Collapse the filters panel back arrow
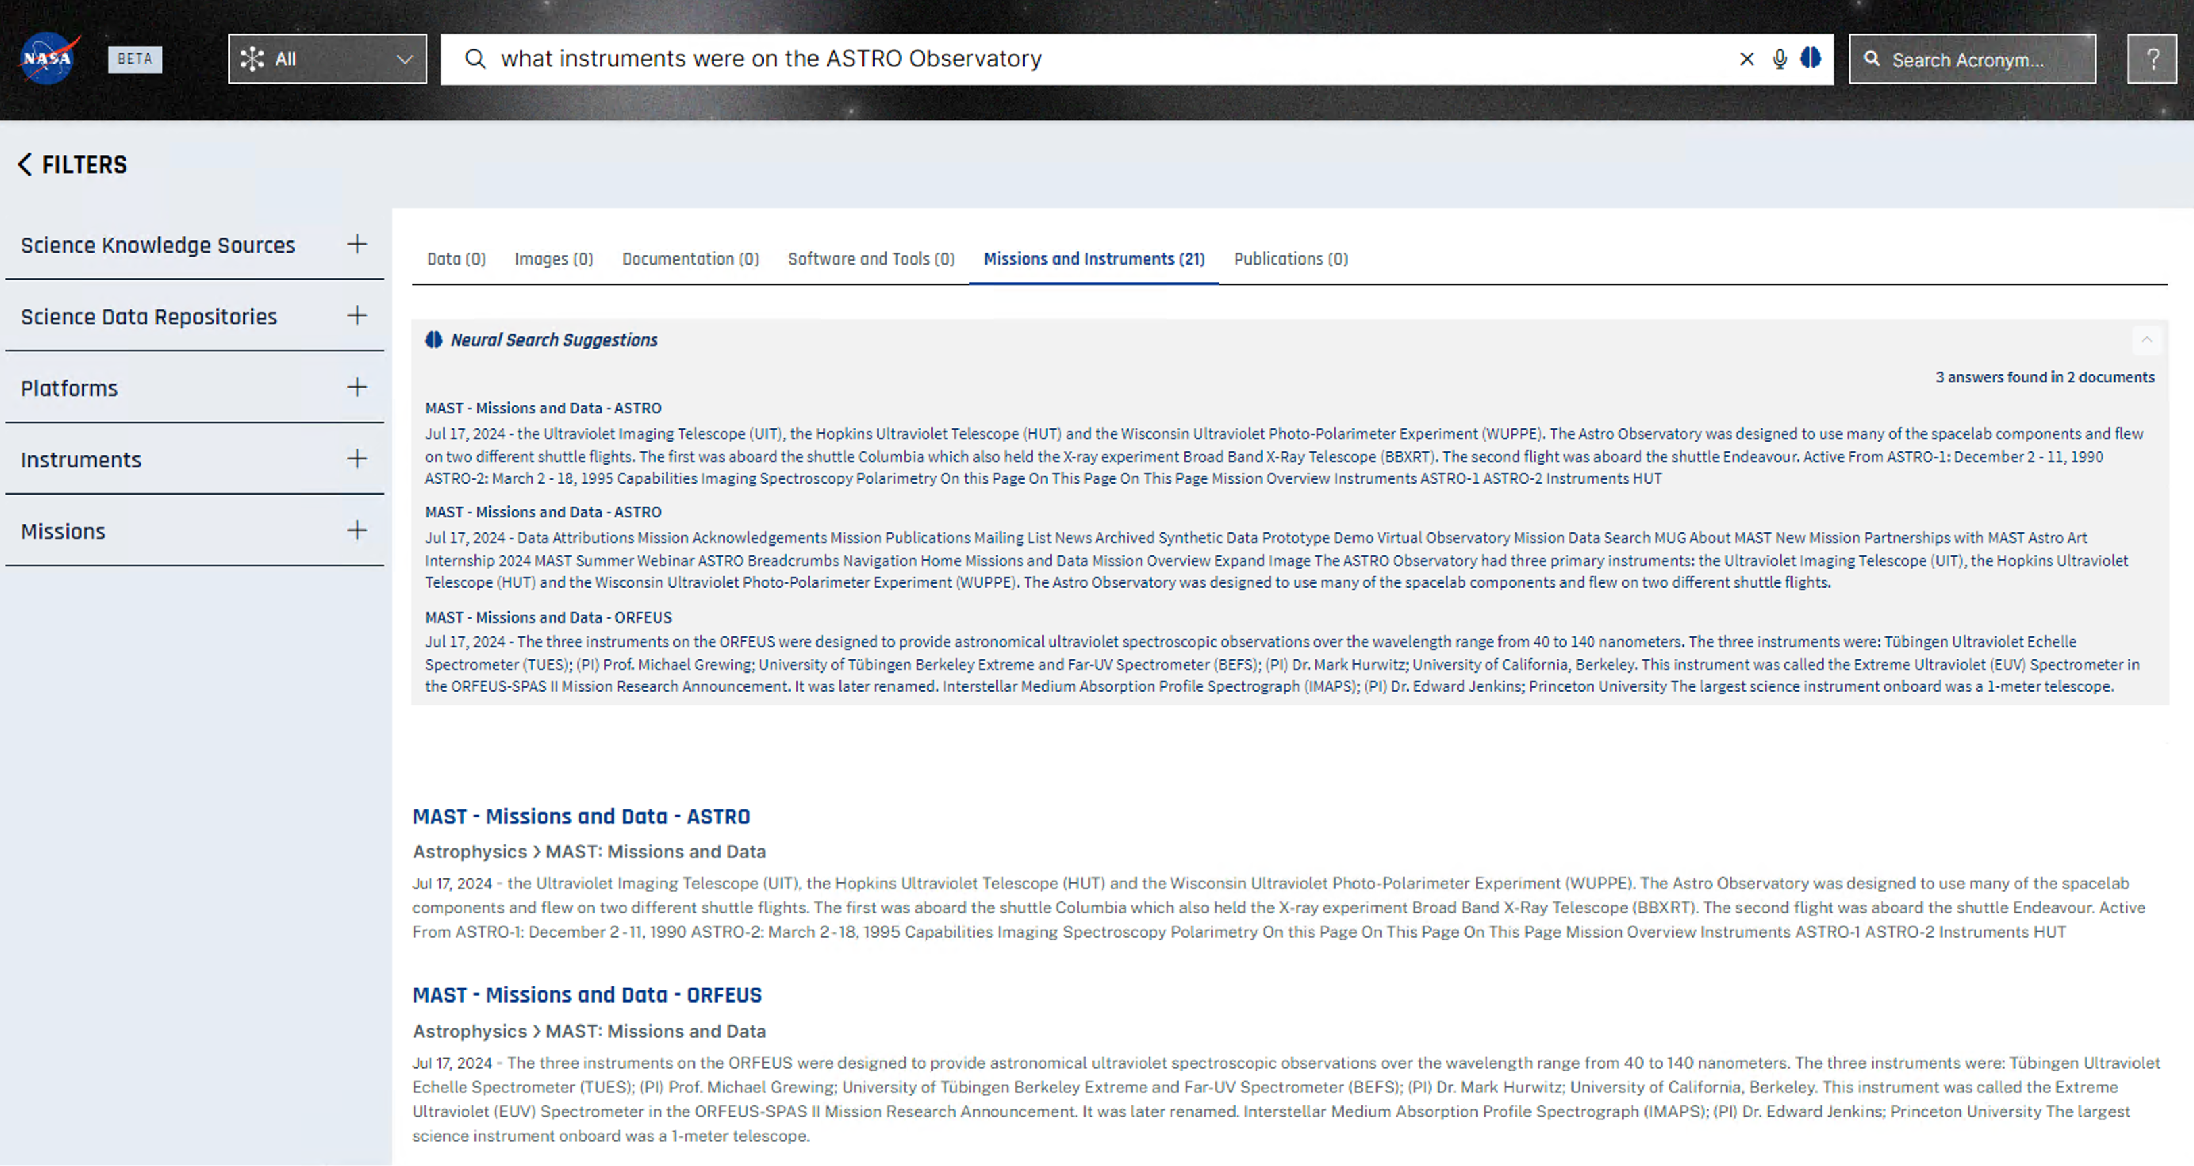Image resolution: width=2194 pixels, height=1166 pixels. coord(25,164)
